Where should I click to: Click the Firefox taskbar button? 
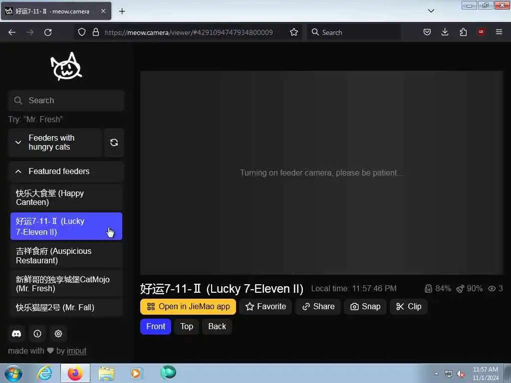[75, 373]
